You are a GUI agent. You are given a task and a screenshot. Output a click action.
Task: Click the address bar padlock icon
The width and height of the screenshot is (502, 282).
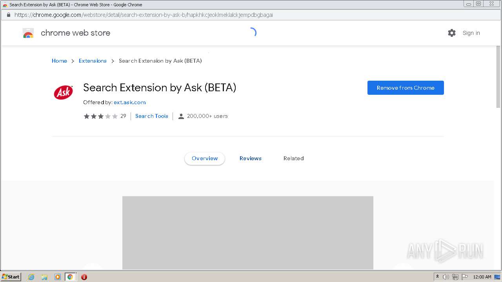[8, 15]
